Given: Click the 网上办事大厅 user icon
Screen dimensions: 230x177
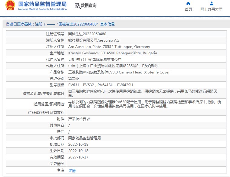Looking at the screenshot, I should [x=211, y=3].
